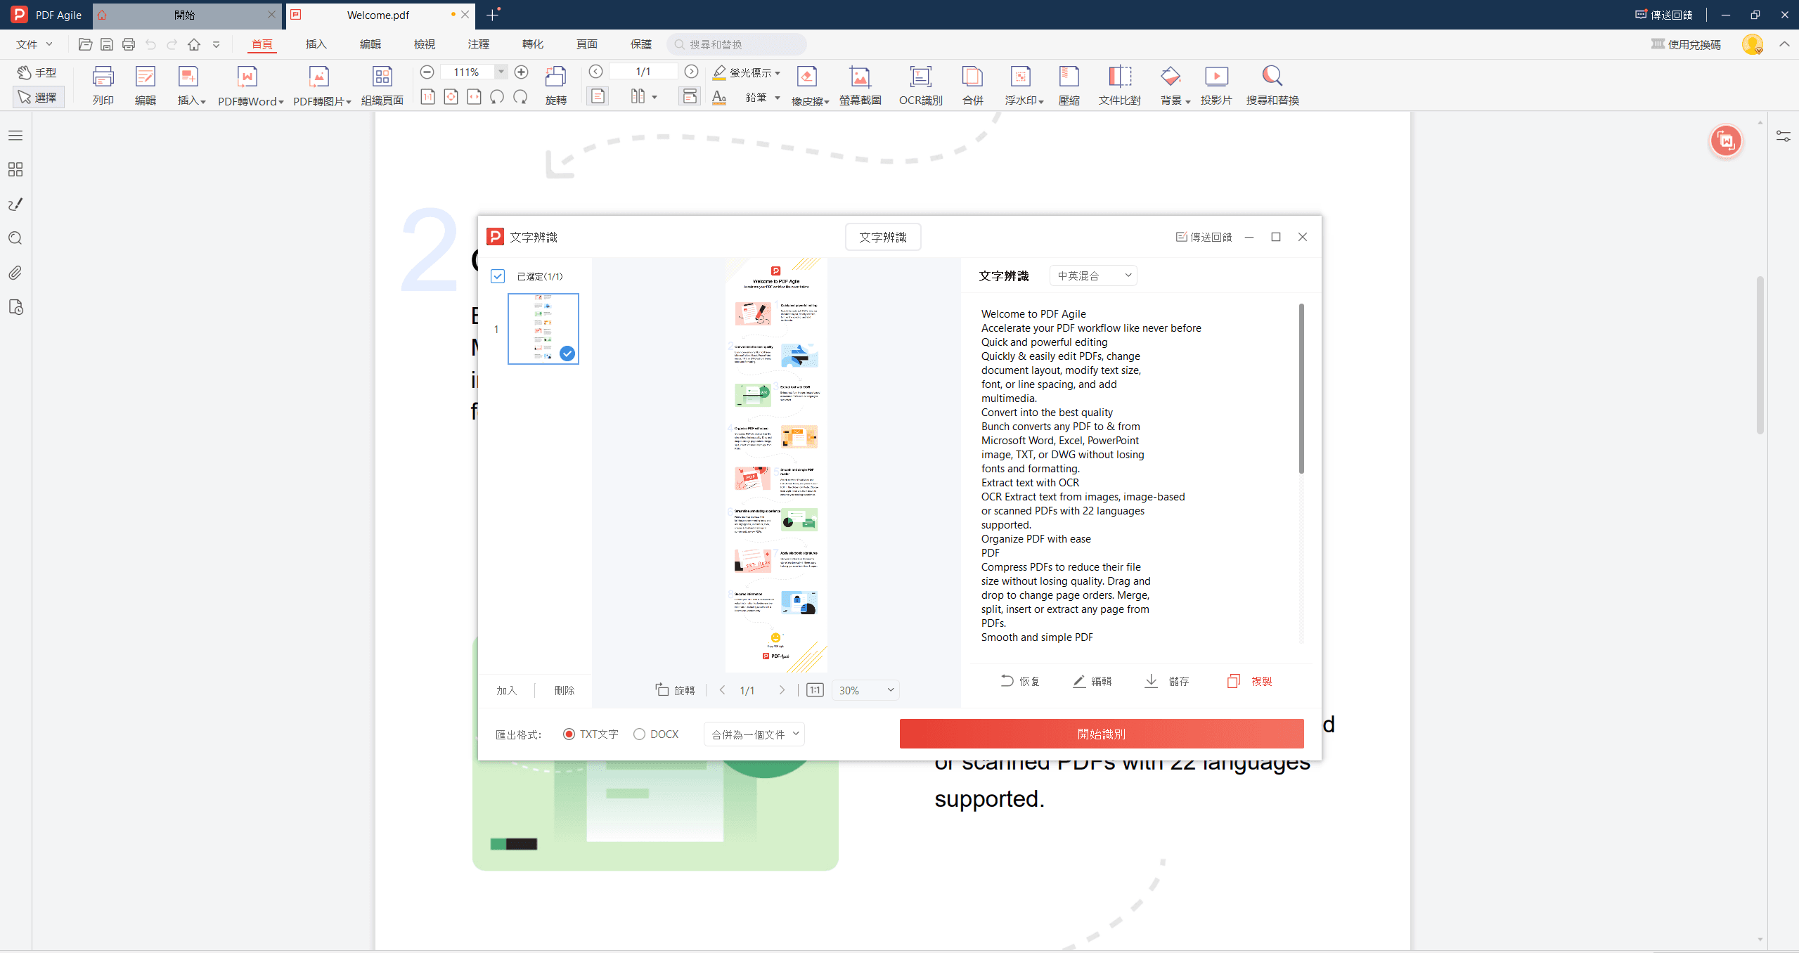Start Slideshow (投影片) mode

pyautogui.click(x=1216, y=85)
